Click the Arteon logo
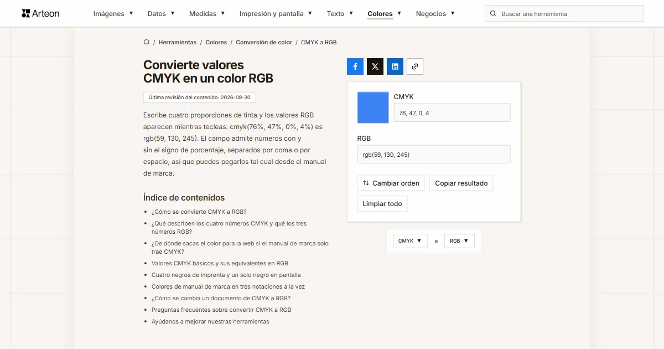Viewport: 664px width, 349px height. tap(40, 13)
